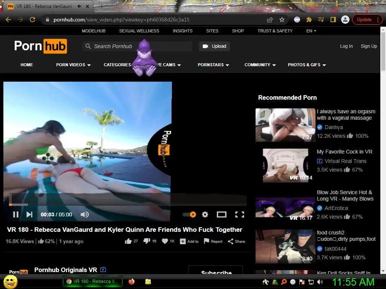Click the system tray speaker icon

[x=320, y=282]
